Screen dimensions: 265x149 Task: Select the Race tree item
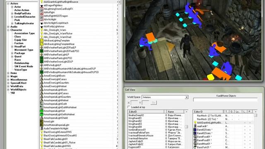(x=17, y=60)
